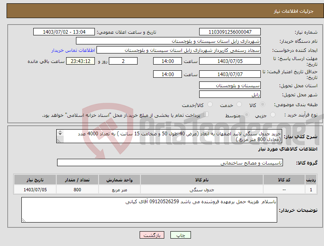Click the price validity time 14:00 field
This screenshot has height=246, width=324.
[x=168, y=74]
